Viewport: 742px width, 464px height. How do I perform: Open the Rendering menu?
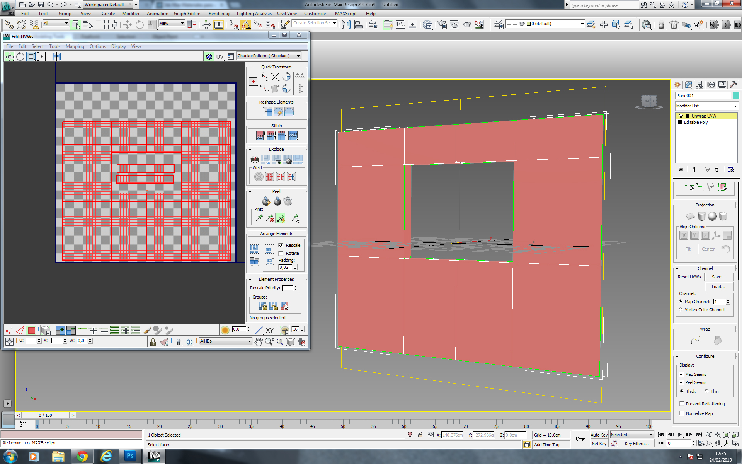point(219,14)
